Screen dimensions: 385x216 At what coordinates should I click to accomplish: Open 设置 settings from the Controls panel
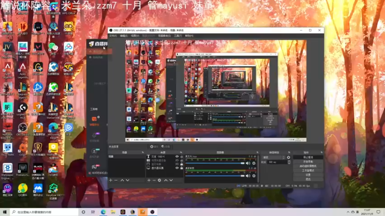pyautogui.click(x=308, y=175)
